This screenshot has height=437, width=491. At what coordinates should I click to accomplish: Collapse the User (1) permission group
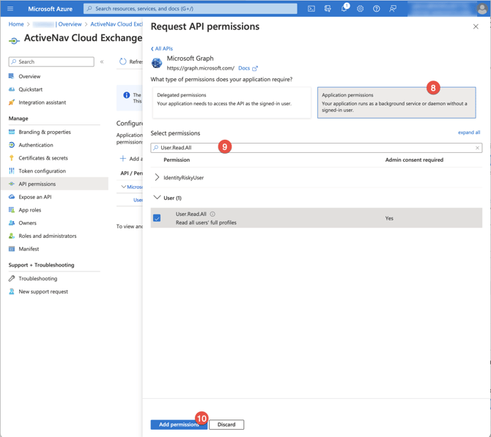pyautogui.click(x=157, y=198)
